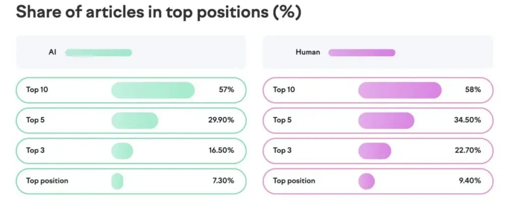Click the green AI legend swatch
Screen dimensions: 516x214
98,52
